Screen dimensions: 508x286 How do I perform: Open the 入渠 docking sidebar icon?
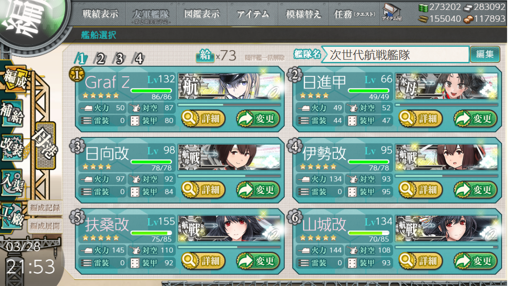point(12,183)
